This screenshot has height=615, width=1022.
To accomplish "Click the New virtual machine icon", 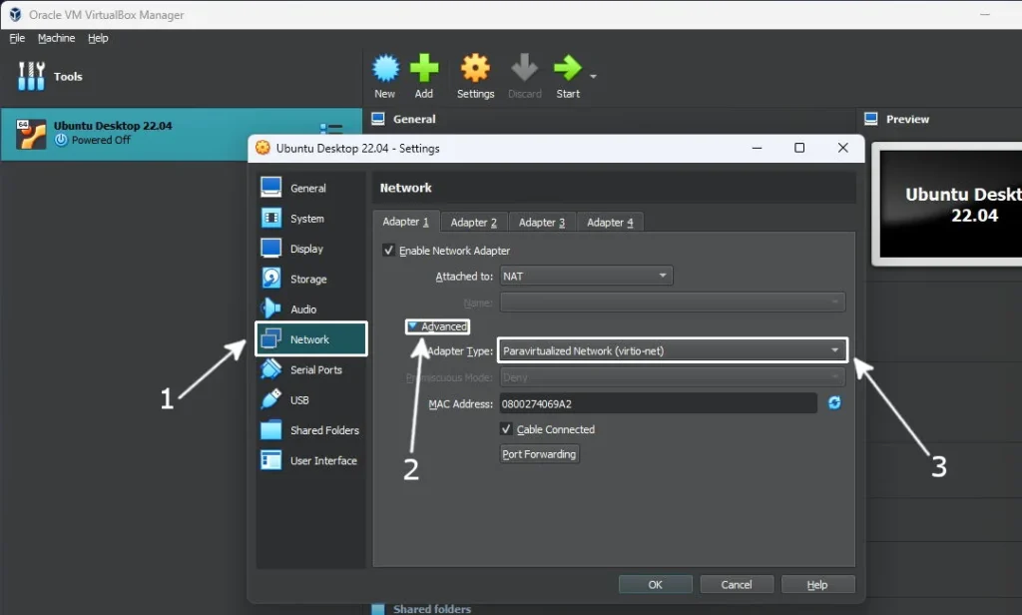I will tap(385, 69).
